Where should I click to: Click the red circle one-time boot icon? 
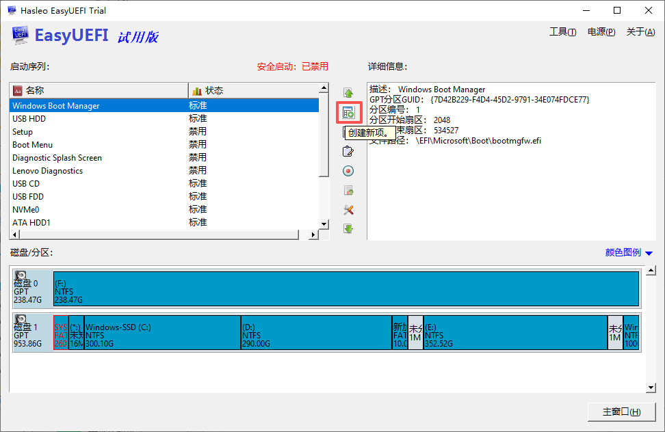tap(348, 171)
